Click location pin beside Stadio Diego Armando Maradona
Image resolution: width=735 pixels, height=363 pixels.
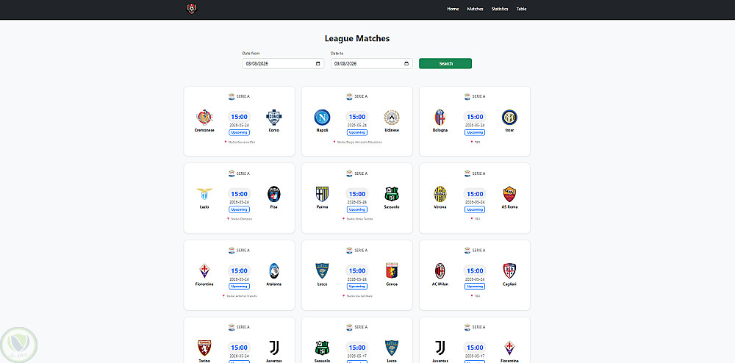(x=334, y=142)
